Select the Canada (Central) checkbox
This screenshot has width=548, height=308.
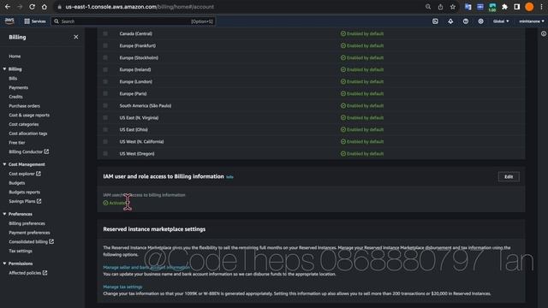coord(105,33)
